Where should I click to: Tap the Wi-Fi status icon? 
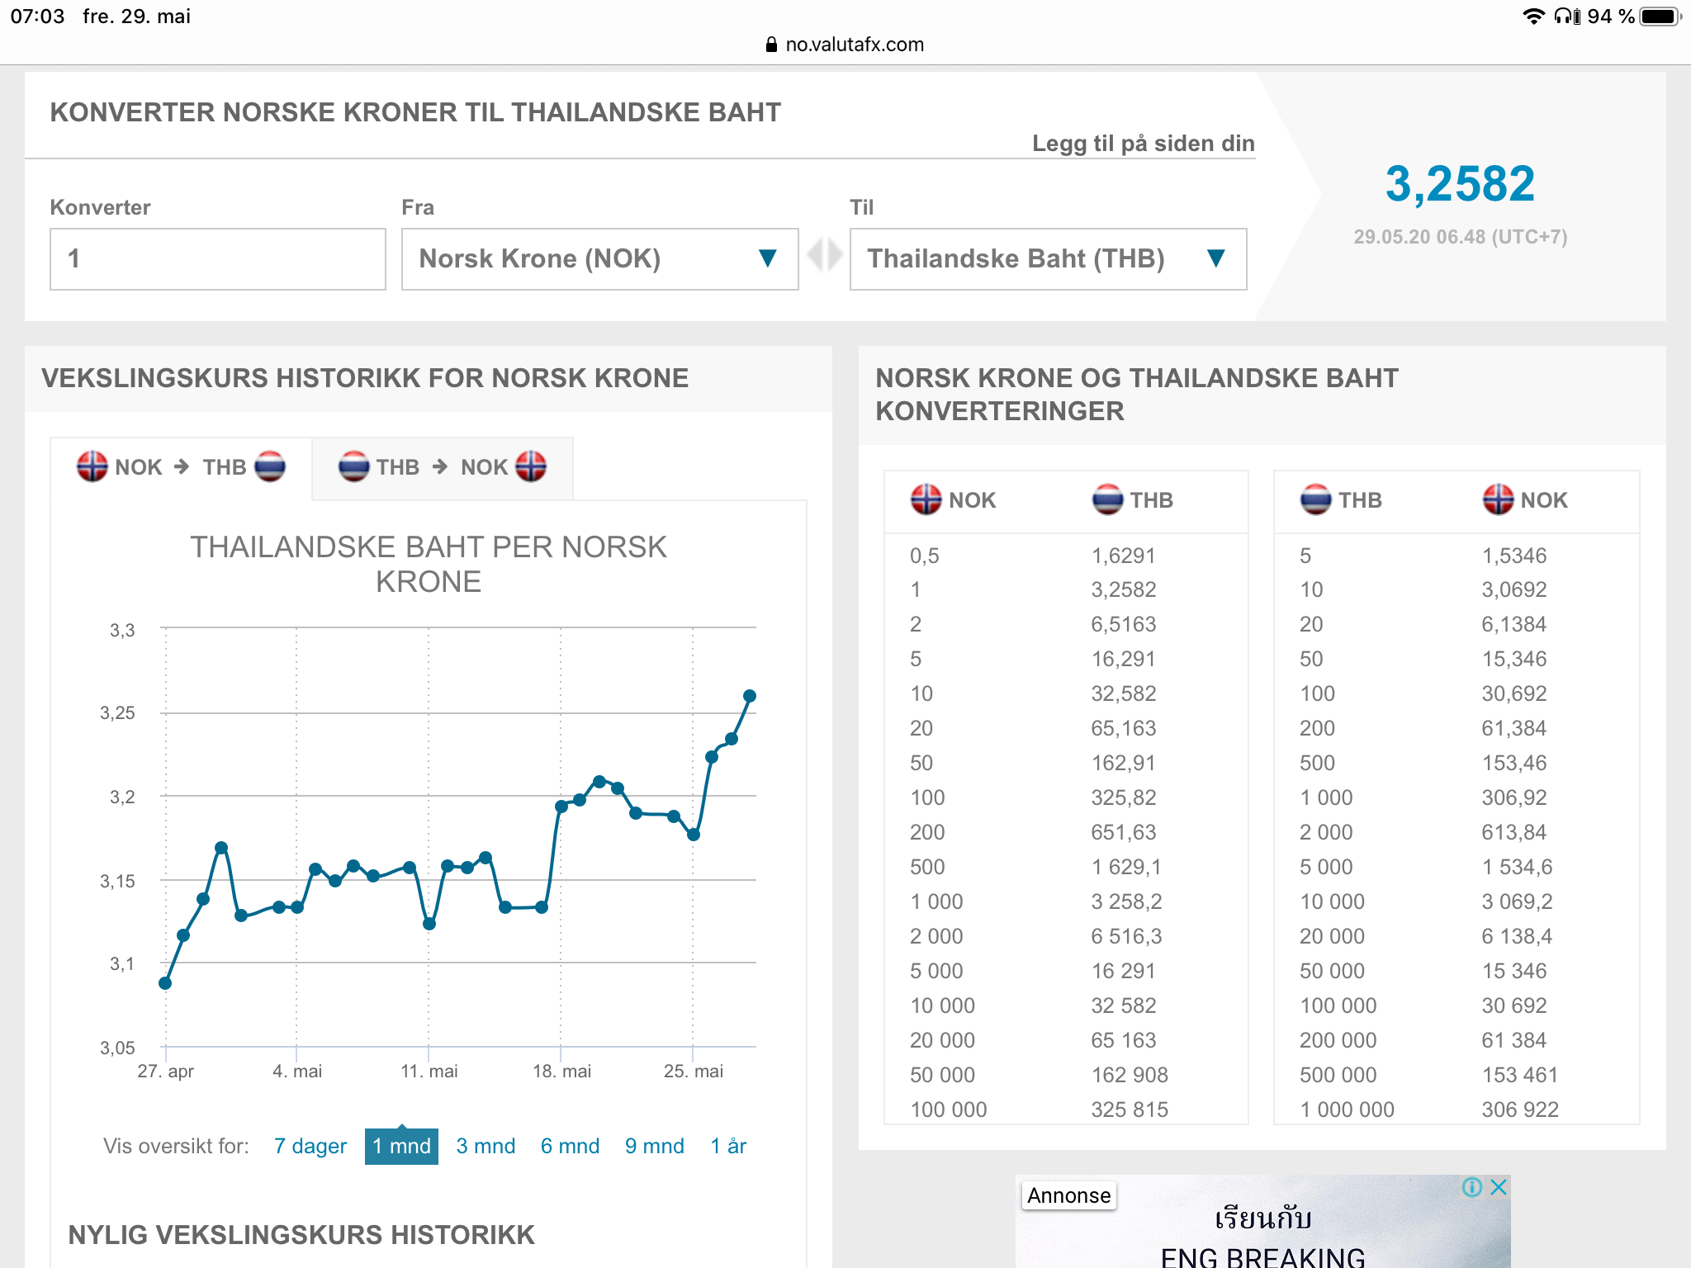click(x=1533, y=17)
